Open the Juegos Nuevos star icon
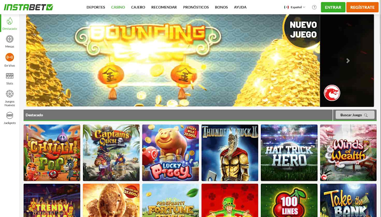 click(x=10, y=94)
